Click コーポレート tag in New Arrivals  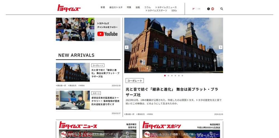(98, 65)
